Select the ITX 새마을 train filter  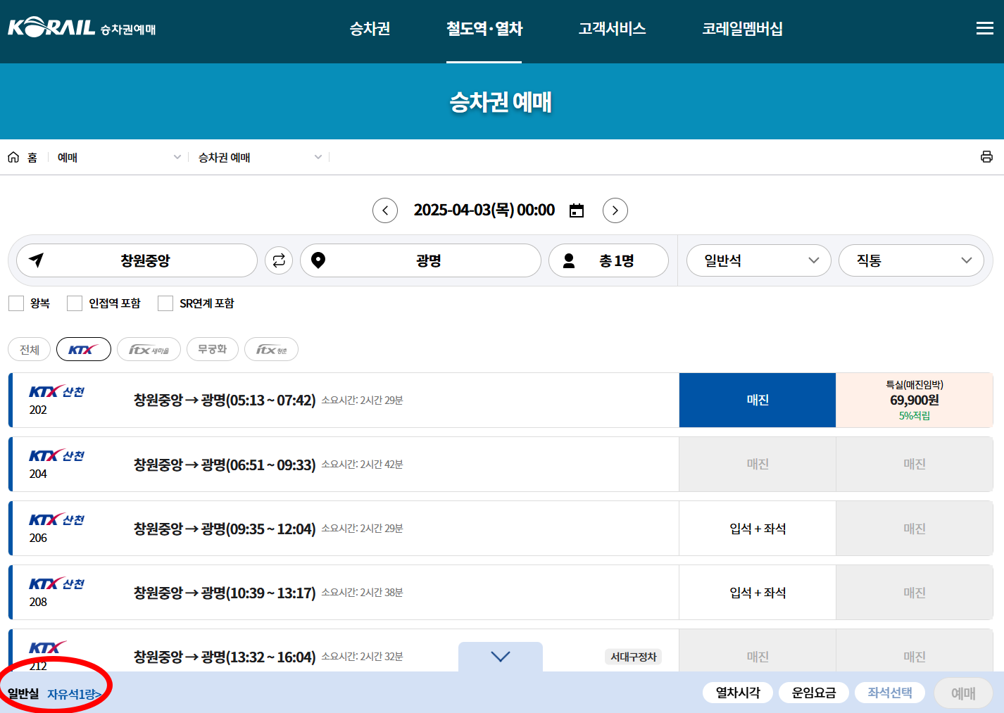point(149,349)
